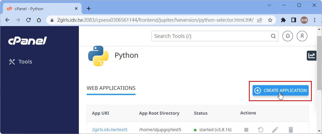Share this page icon in address bar
Screen dimensions: 322x134
click(260, 20)
